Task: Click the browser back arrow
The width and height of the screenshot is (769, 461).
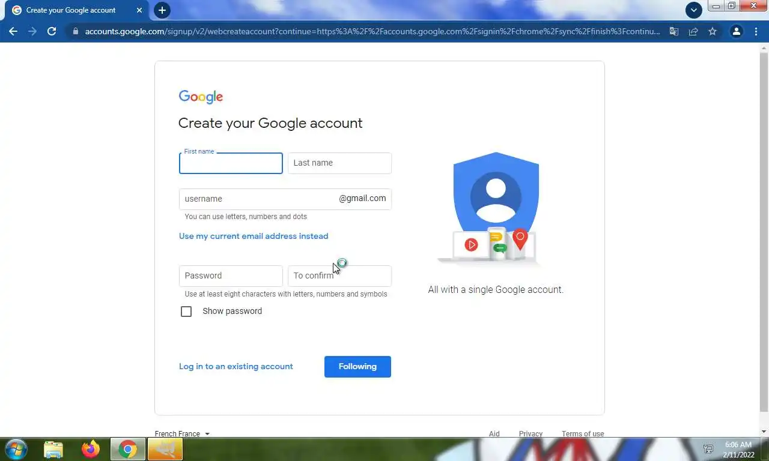Action: (x=13, y=31)
